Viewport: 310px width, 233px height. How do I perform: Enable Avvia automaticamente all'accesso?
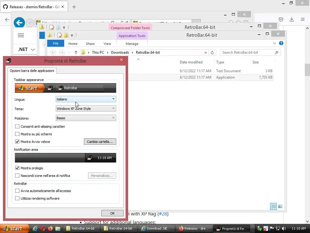point(17,191)
